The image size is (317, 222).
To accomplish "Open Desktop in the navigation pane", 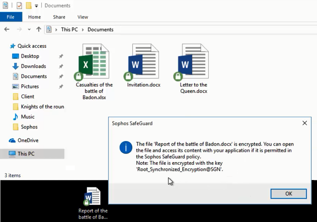I will click(30, 56).
